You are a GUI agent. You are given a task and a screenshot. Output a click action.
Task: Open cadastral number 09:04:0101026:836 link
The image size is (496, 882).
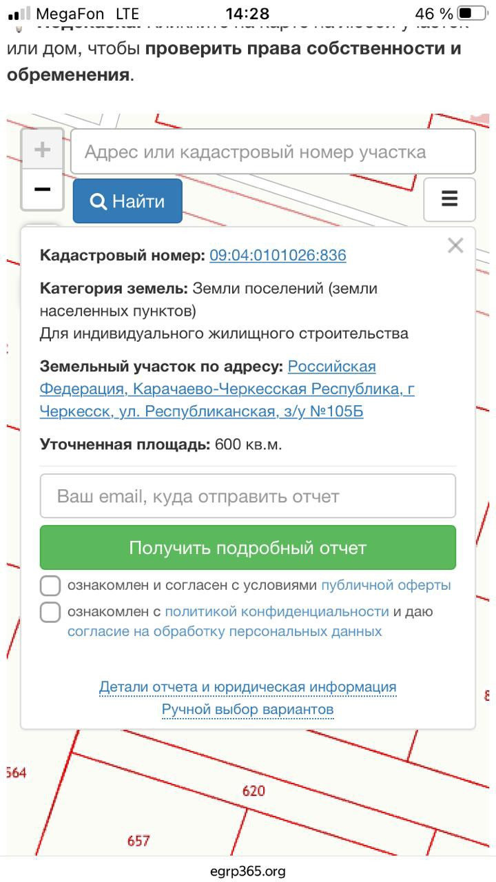[278, 255]
